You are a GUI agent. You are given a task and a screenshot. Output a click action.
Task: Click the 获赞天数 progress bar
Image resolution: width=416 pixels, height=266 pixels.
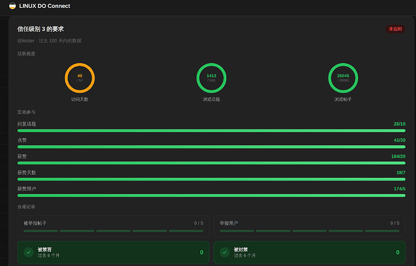click(x=212, y=179)
